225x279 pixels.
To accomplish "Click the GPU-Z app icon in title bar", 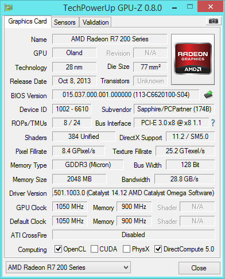I will tap(9, 7).
